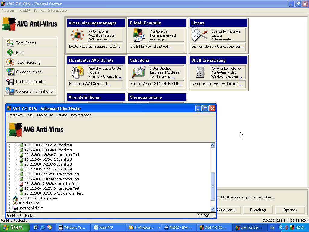Open the Programm menu in Advanced Oberflache

click(15, 115)
